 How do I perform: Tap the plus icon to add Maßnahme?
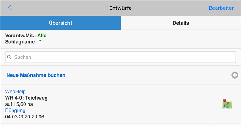click(235, 75)
